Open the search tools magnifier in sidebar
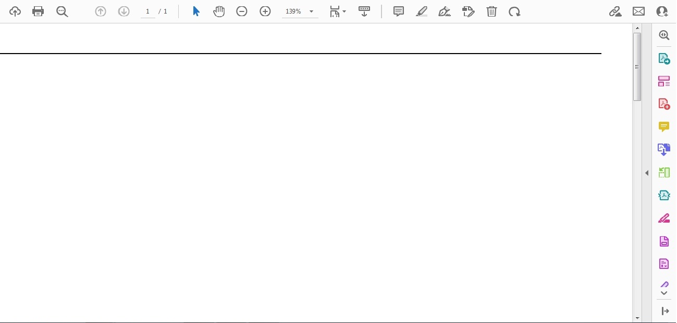 coord(664,35)
